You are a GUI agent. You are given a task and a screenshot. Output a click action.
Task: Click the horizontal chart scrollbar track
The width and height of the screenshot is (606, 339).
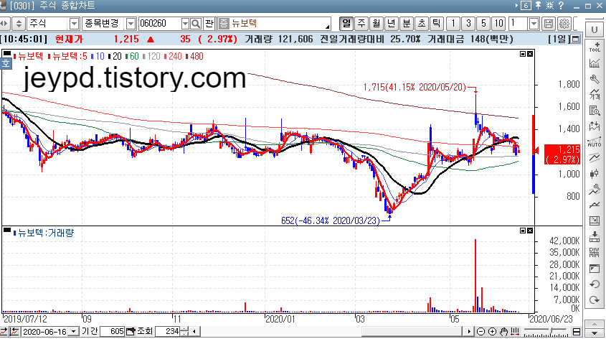coord(331,332)
